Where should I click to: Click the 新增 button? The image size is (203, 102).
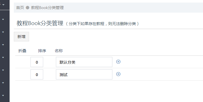click(x=21, y=37)
